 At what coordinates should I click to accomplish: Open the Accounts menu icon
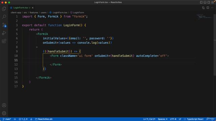click(4, 105)
